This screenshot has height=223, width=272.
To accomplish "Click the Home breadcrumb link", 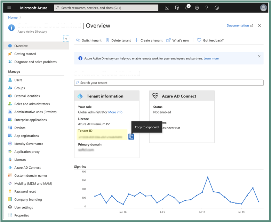I will click(x=13, y=17).
